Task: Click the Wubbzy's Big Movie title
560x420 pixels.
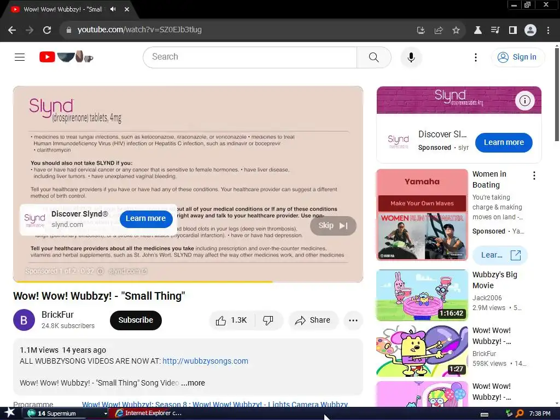Action: pos(494,280)
